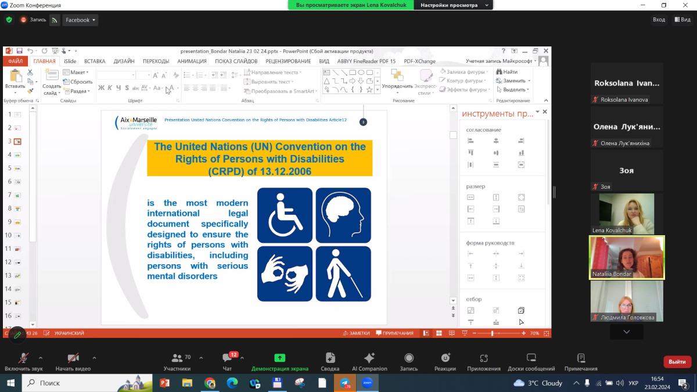Open the Zoom Reactions panel
Image resolution: width=697 pixels, height=392 pixels.
click(x=445, y=362)
